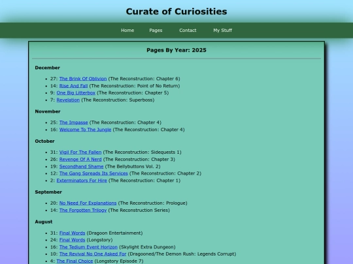Open the My Stuff navigation item
This screenshot has height=264, width=353.
tap(223, 30)
